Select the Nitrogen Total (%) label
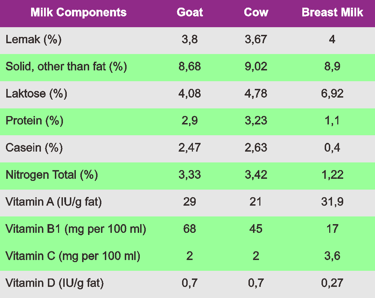Viewport: 375px width, 298px height. pyautogui.click(x=52, y=175)
